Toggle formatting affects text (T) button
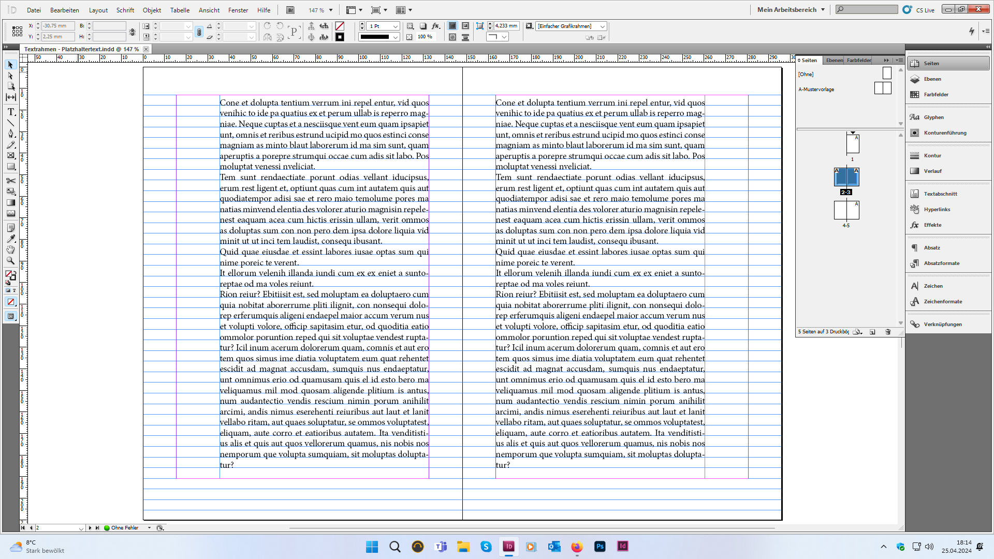 (x=14, y=291)
